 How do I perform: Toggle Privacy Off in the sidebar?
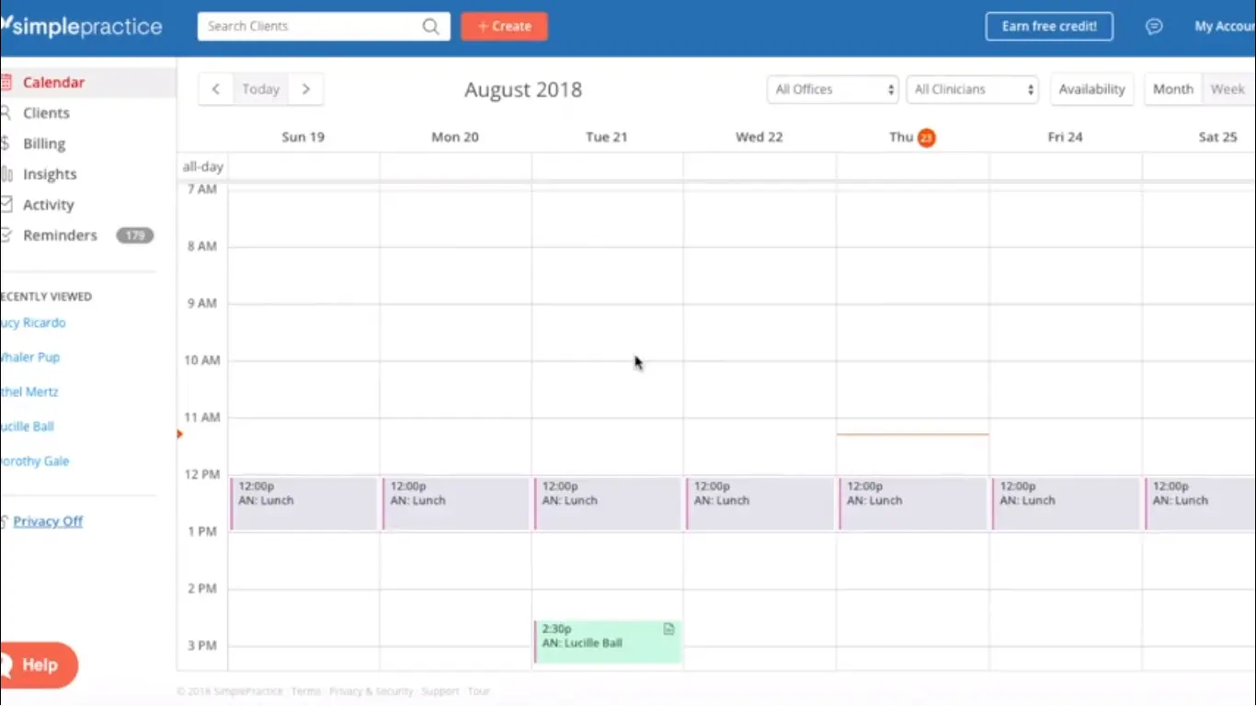[48, 521]
